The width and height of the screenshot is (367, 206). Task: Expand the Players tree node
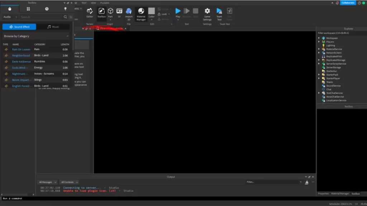319,42
